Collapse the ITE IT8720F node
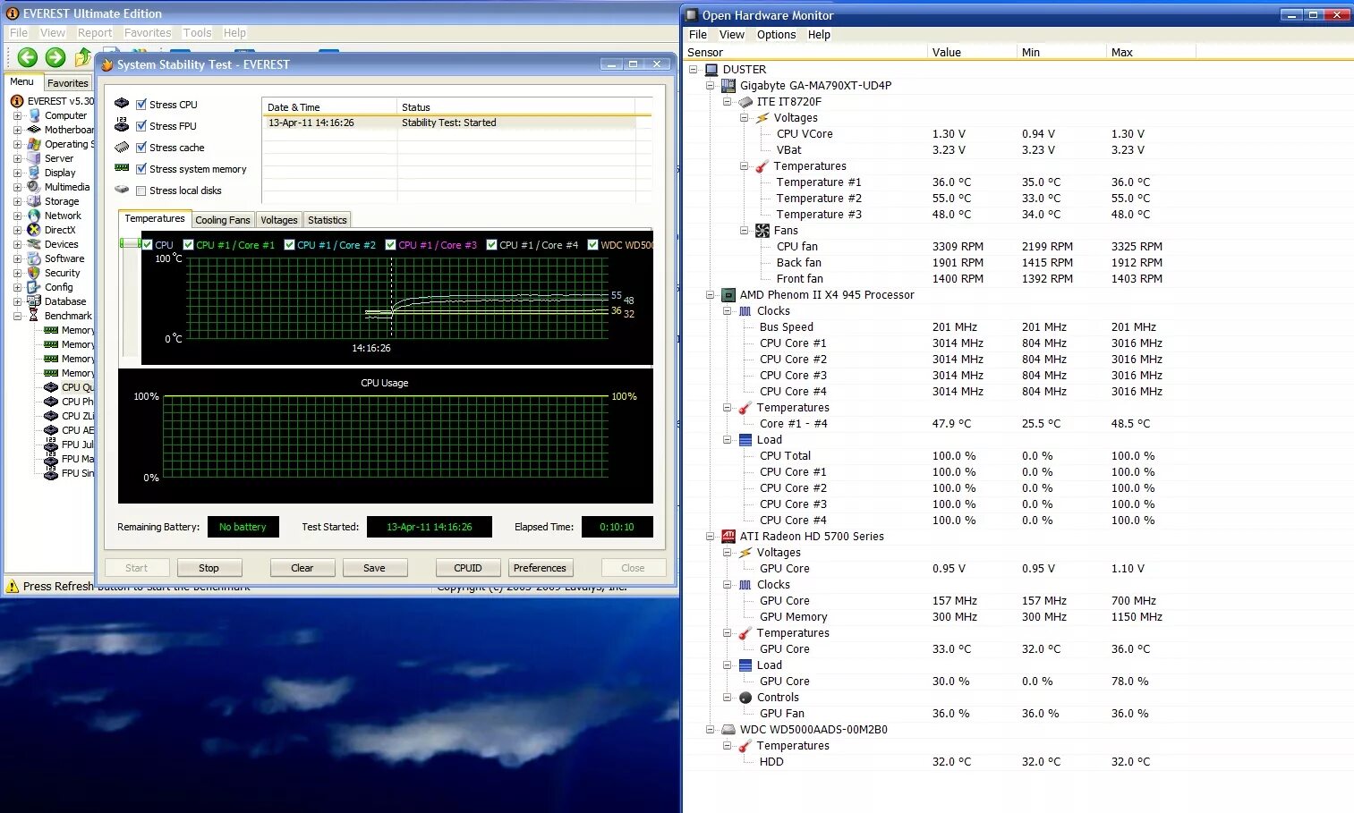1354x813 pixels. point(728,101)
